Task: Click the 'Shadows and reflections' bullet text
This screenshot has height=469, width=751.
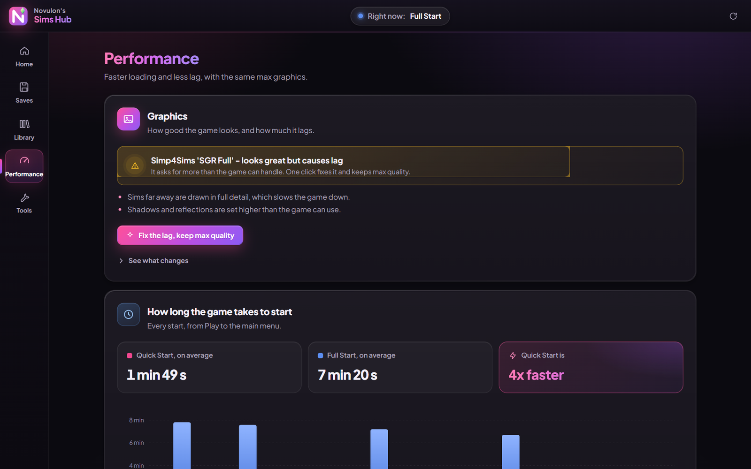Action: (234, 210)
